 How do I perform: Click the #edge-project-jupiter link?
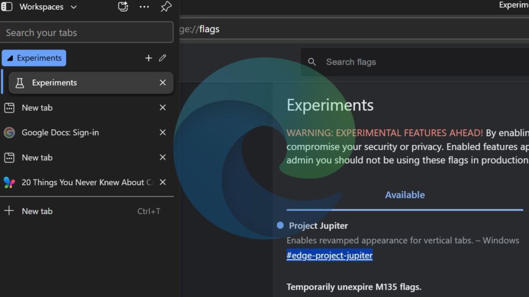(330, 256)
